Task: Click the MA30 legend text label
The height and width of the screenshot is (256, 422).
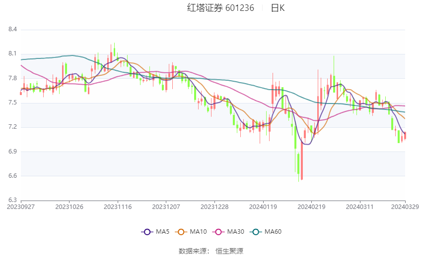Action: coord(235,232)
